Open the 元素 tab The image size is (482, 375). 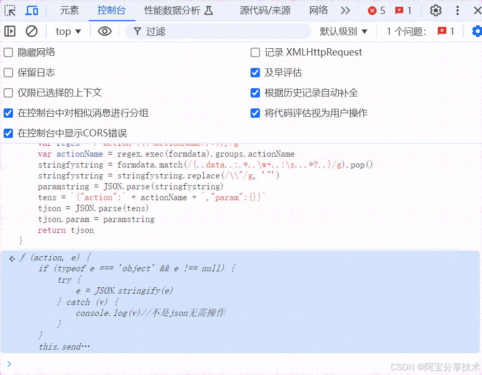tap(69, 10)
